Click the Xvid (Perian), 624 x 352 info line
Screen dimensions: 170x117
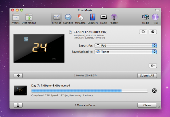[x=89, y=36]
